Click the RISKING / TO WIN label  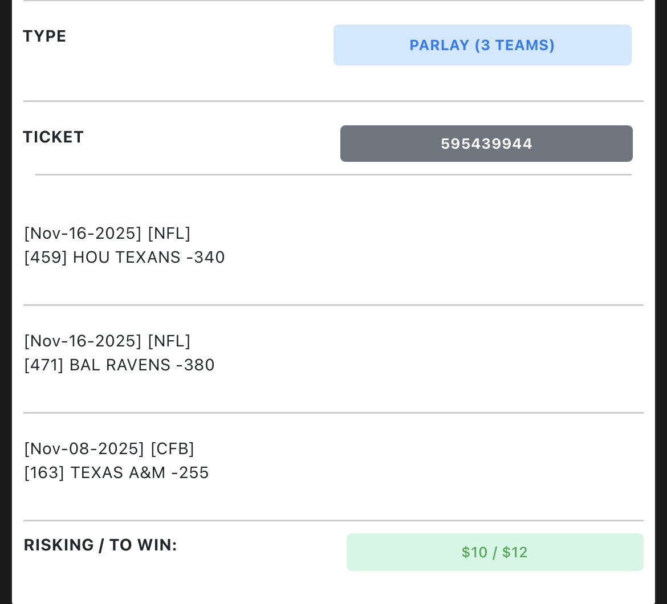point(100,545)
